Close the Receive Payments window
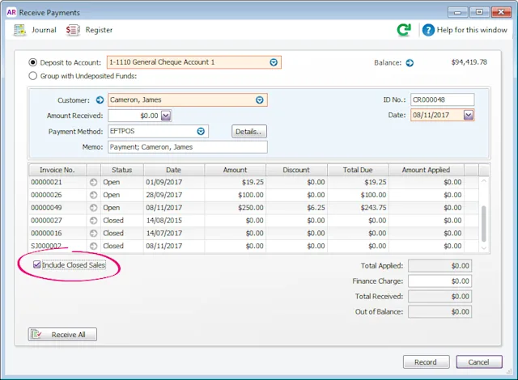518x380 pixels. click(501, 12)
